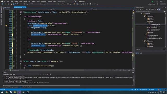Open the Edit menu
Viewport: 167px width, 94px height.
tap(8, 1)
